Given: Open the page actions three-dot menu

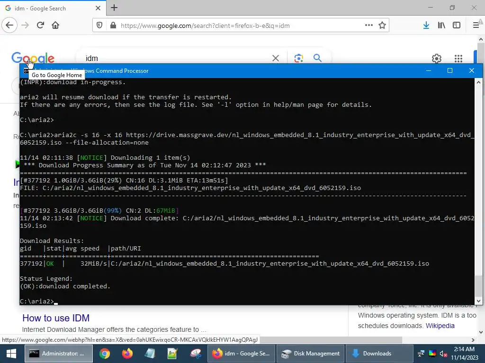Looking at the screenshot, I should click(368, 25).
